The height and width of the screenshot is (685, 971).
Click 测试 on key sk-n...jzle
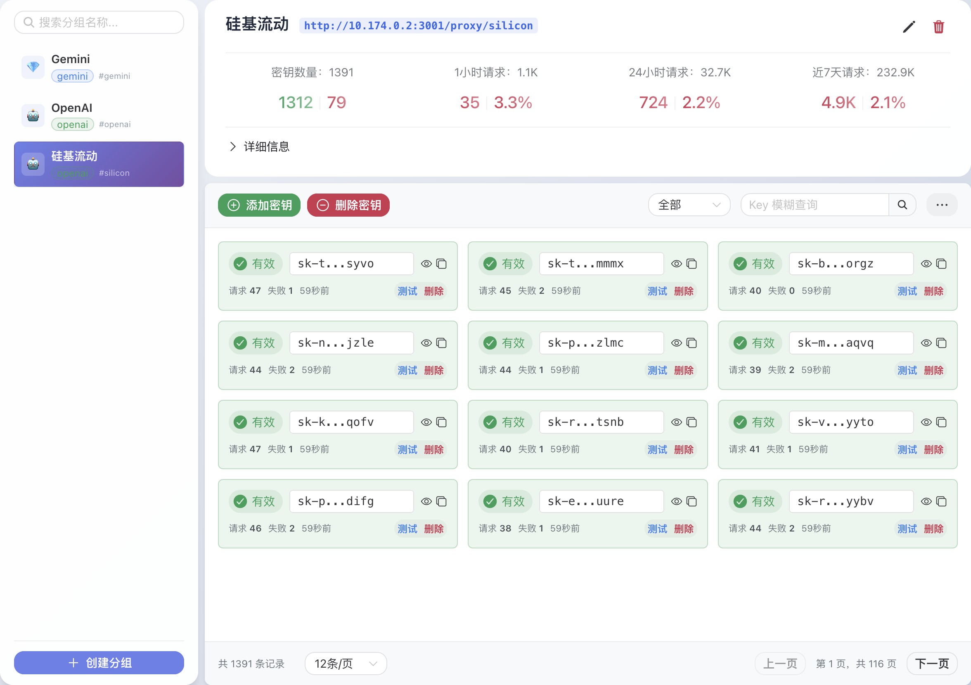406,370
